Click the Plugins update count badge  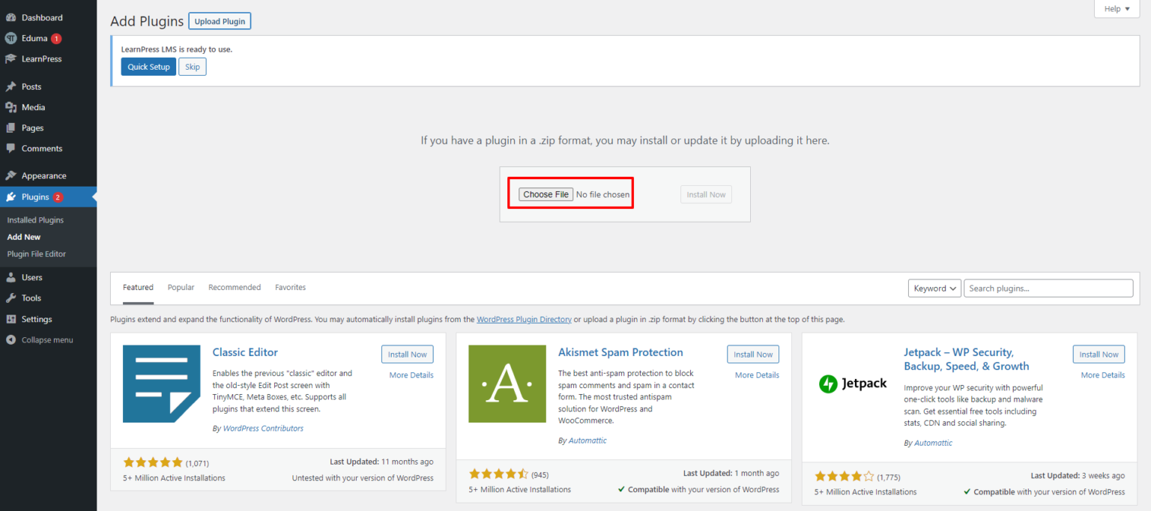click(58, 197)
